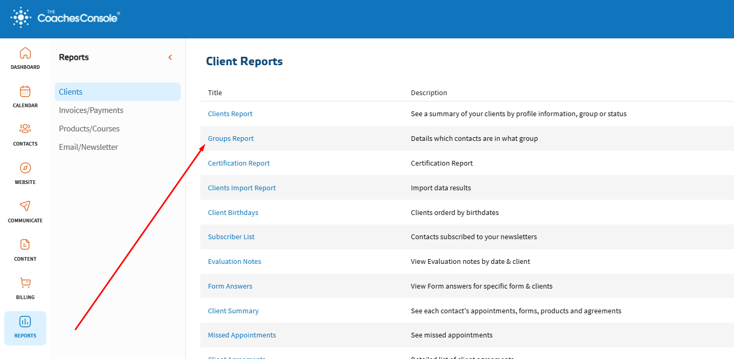Open the Subscriber List report
The image size is (734, 359).
231,237
